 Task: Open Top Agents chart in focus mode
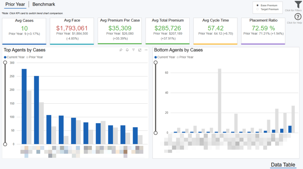140,50
